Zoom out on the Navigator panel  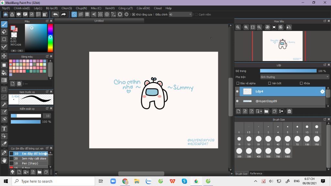point(259,27)
